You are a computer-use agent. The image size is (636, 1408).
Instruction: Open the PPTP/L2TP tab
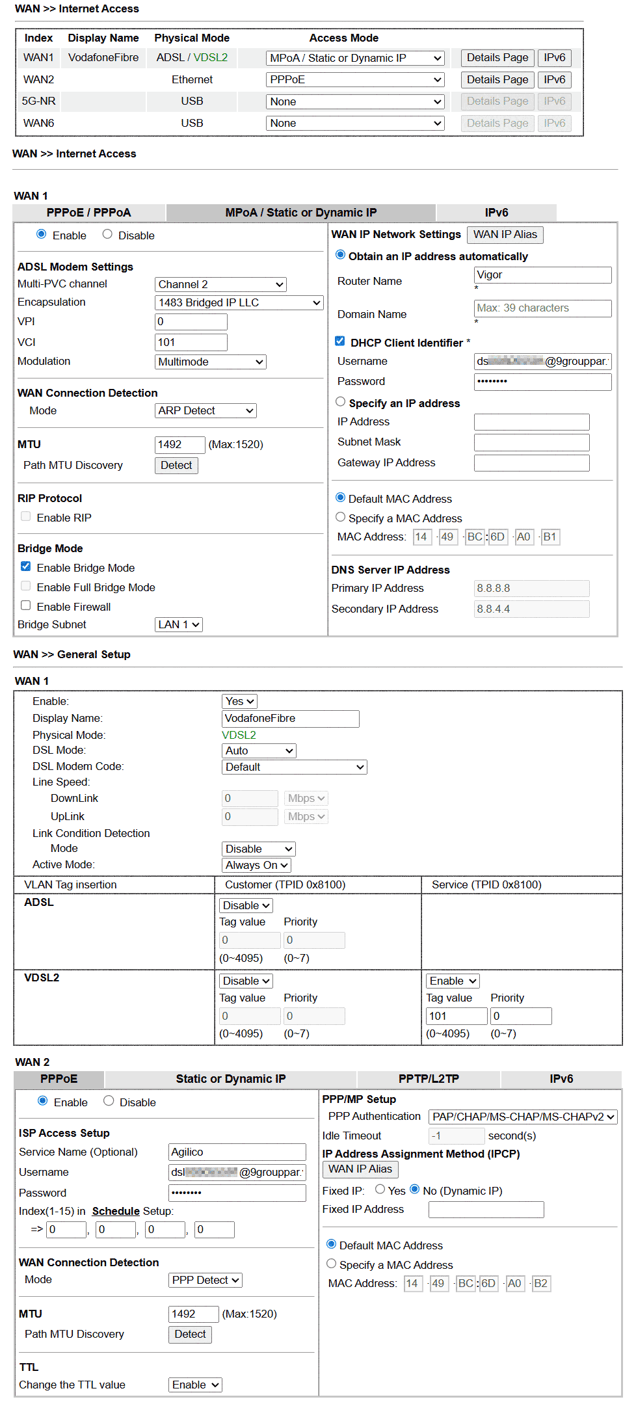point(429,1079)
